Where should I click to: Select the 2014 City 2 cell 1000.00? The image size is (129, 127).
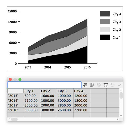pos(49,101)
